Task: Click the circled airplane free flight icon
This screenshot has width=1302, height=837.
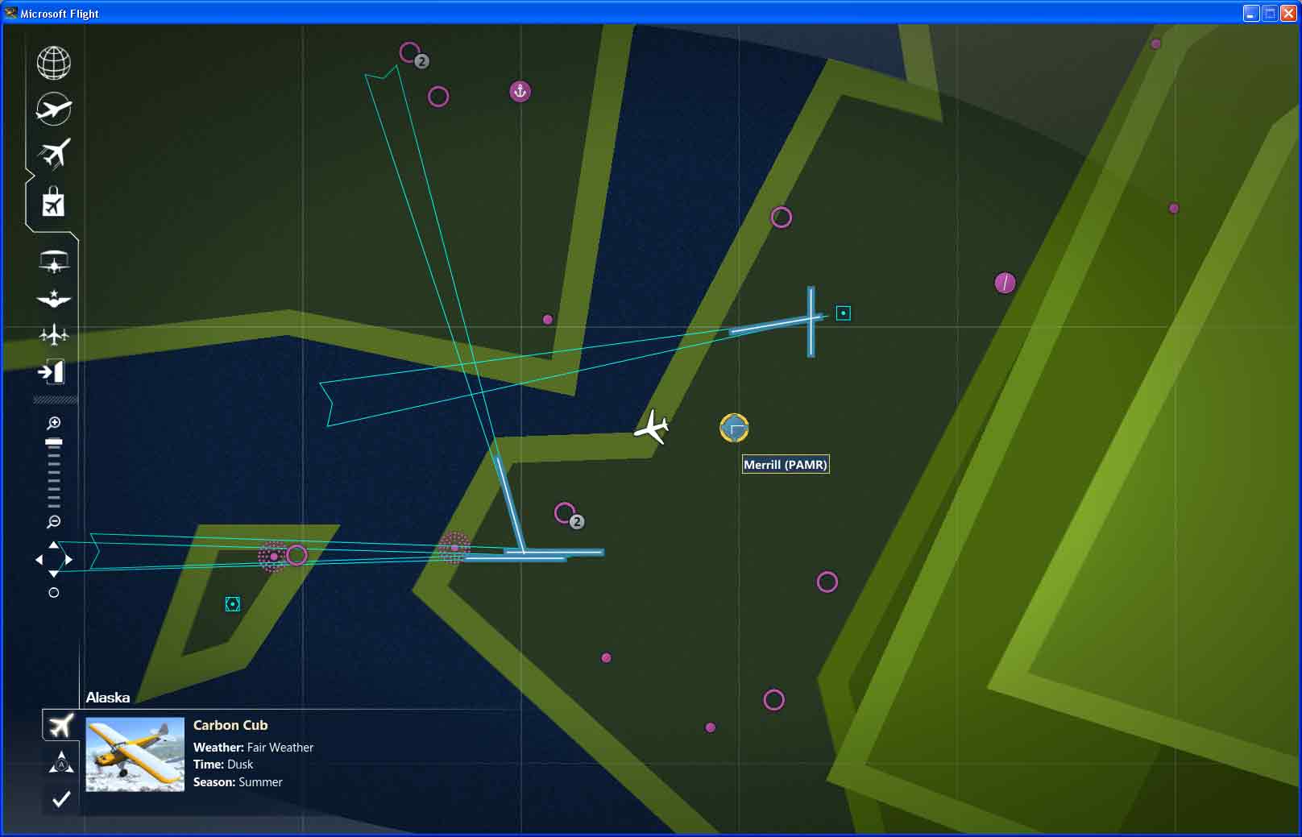Action: [x=54, y=109]
